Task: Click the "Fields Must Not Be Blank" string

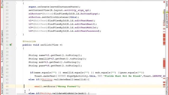Action: [123, 76]
